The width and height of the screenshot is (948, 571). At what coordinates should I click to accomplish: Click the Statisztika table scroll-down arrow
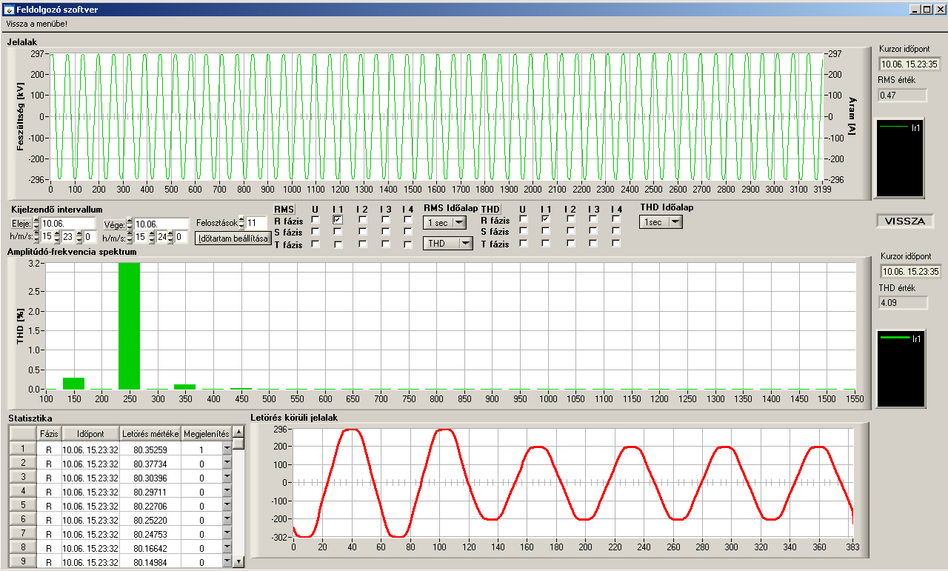pos(238,562)
